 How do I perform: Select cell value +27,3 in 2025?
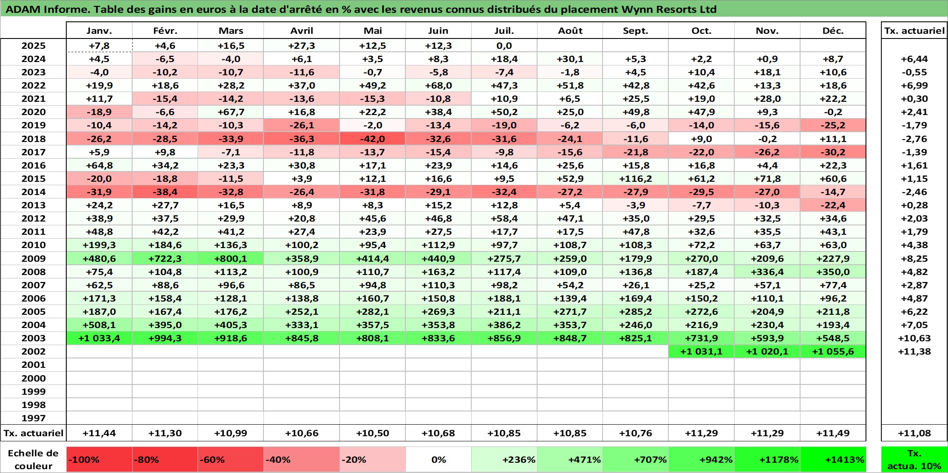click(x=302, y=45)
